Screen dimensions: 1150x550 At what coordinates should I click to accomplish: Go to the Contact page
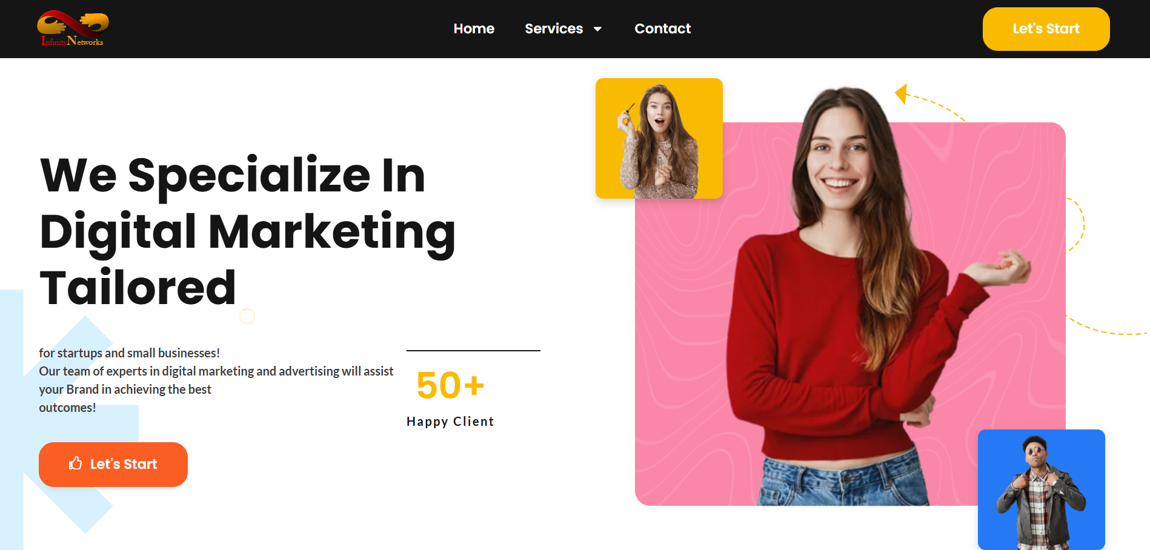[662, 28]
